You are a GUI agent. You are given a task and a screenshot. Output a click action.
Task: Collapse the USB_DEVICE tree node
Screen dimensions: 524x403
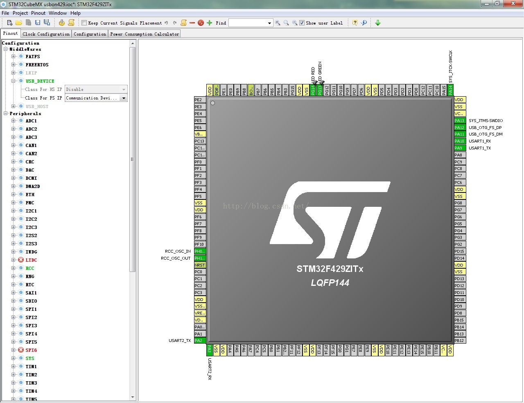(x=14, y=81)
